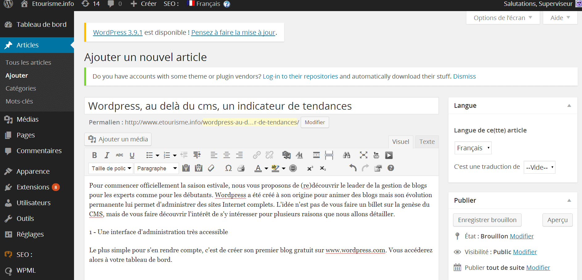Increase indent of the paragraph
Screen dimensions: 582x280
pos(197,155)
